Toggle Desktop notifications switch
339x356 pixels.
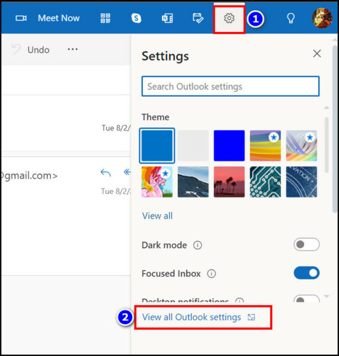point(306,298)
